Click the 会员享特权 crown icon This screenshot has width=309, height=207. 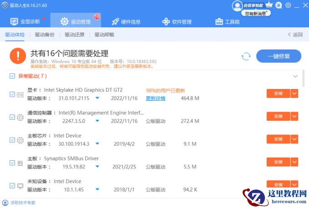click(x=269, y=5)
